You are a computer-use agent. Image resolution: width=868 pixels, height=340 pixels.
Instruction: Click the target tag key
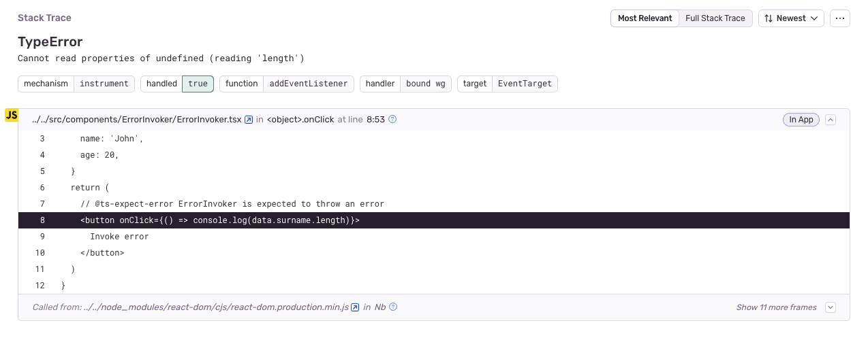click(x=475, y=84)
